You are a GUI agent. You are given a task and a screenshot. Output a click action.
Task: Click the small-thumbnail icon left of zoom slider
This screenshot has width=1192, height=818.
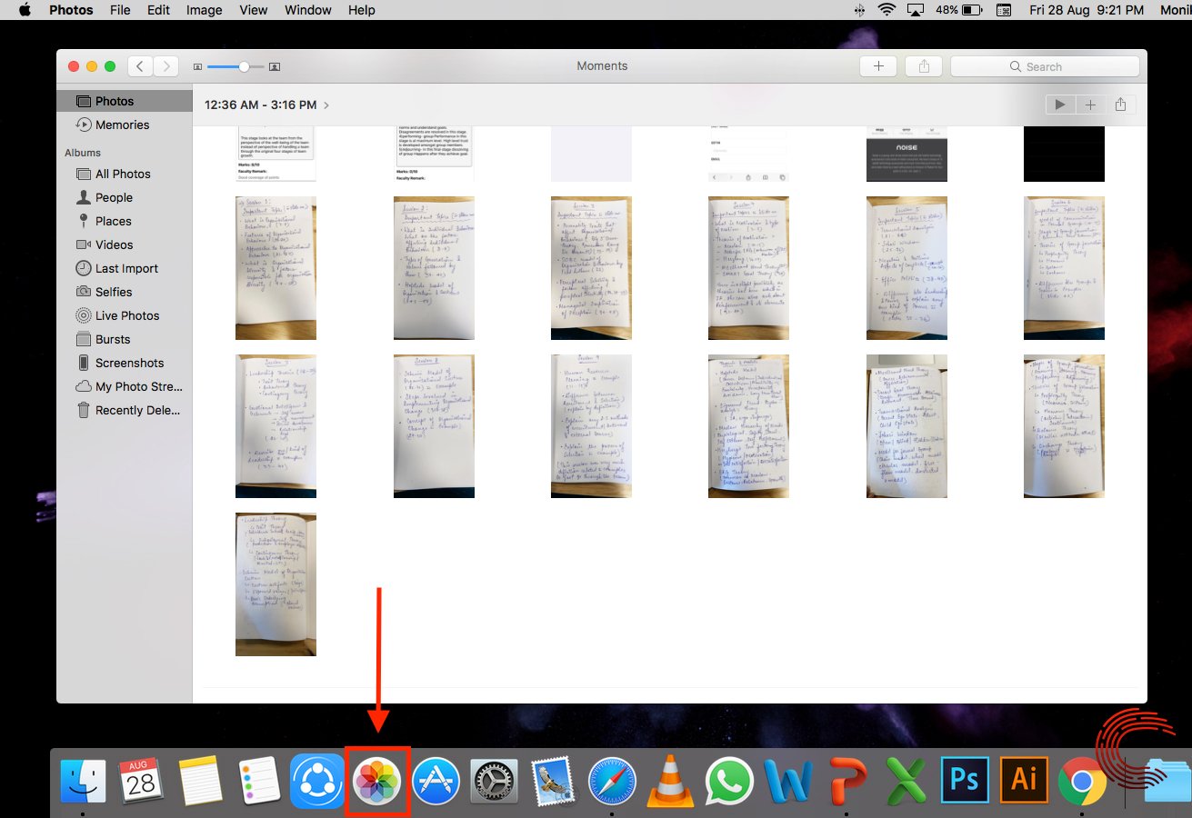pos(197,66)
